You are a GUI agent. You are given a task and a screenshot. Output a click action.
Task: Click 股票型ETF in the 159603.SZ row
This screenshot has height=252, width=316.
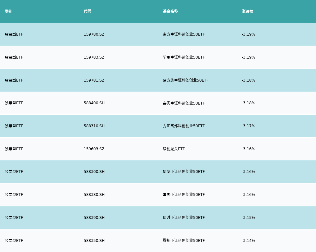(x=14, y=149)
